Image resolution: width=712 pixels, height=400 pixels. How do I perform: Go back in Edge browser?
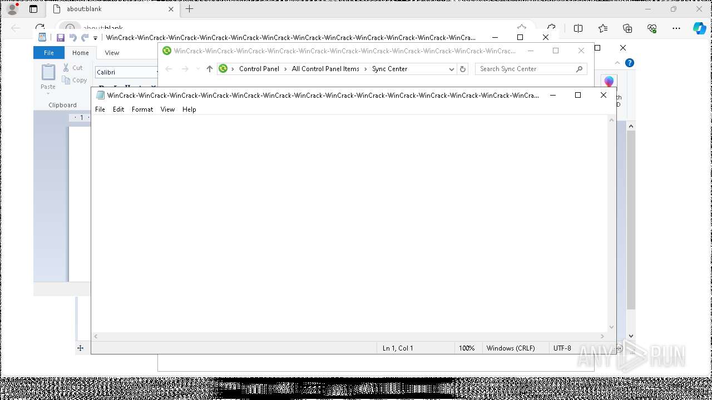[x=16, y=28]
